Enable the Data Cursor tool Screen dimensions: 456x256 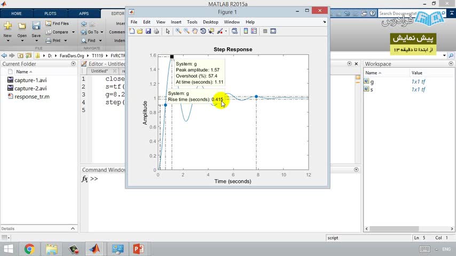pyautogui.click(x=211, y=31)
